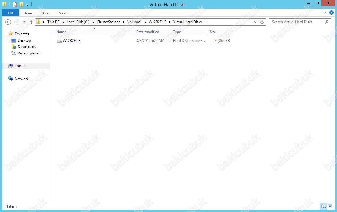Click the W12R2FILE hard disk image icon
The image size is (337, 212).
(59, 41)
